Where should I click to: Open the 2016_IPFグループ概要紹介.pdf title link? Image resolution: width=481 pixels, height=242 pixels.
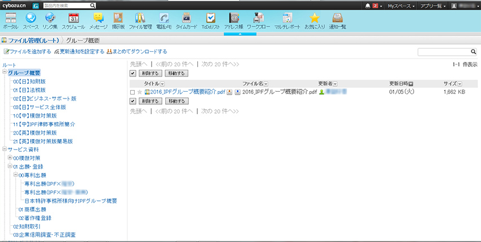[187, 92]
